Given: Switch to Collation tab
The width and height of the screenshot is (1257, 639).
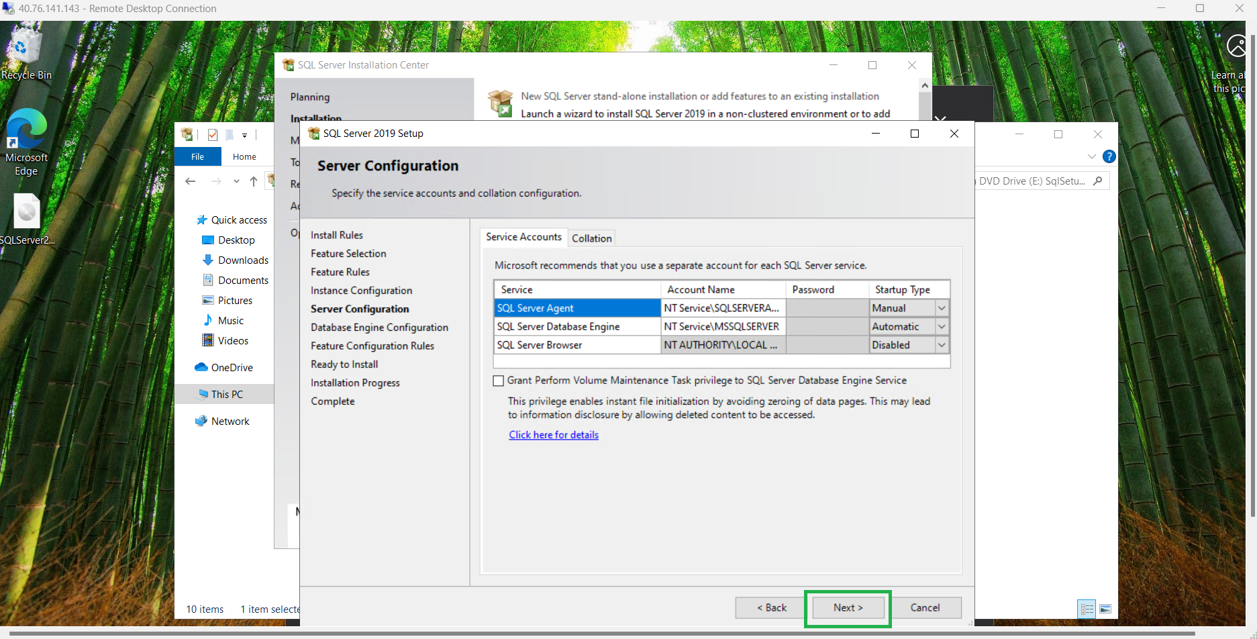Looking at the screenshot, I should 592,238.
